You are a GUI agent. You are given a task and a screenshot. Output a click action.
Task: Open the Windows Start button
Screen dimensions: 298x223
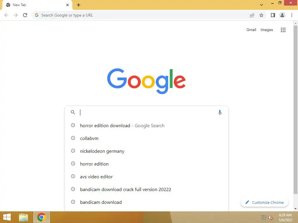(7, 217)
